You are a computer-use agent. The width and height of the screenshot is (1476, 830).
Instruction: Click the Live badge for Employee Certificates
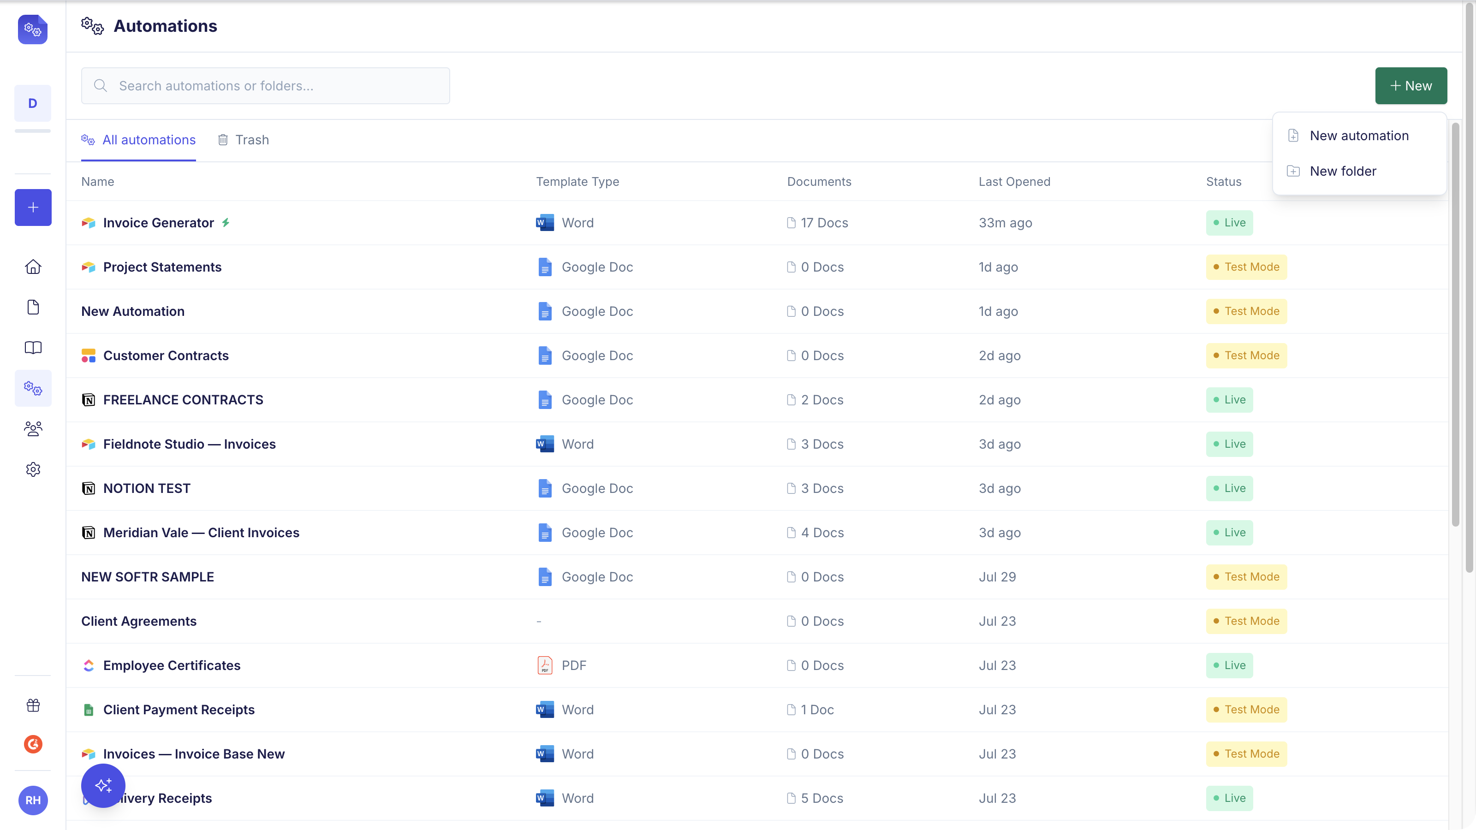pos(1229,665)
